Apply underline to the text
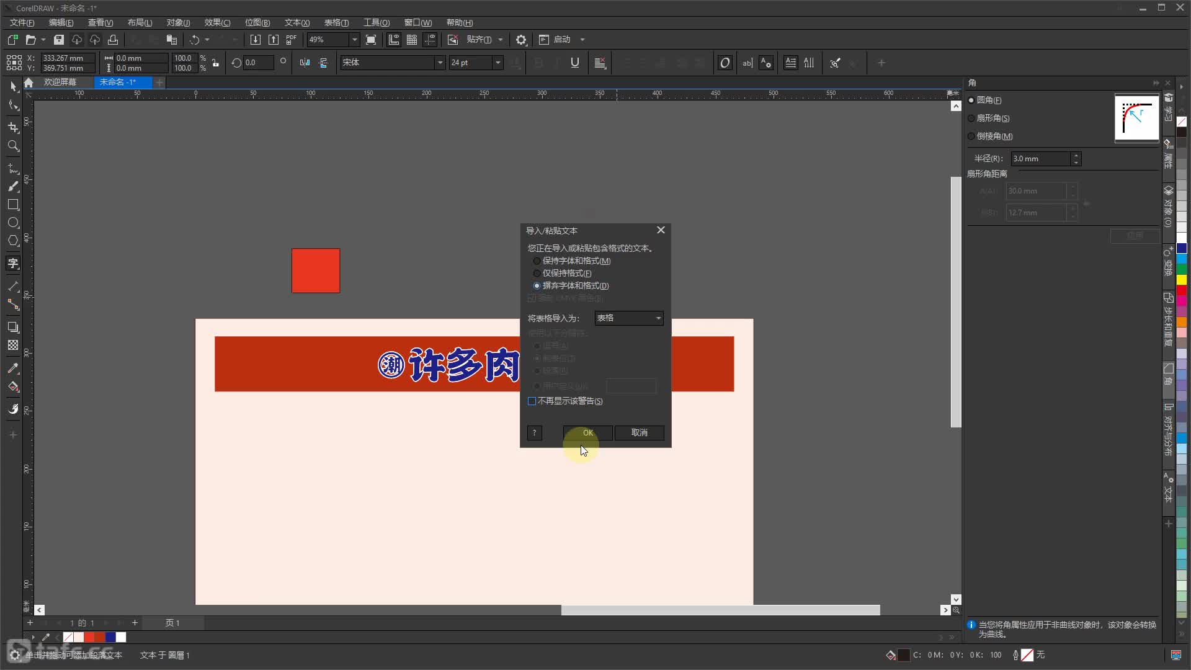Viewport: 1191px width, 670px height. point(575,63)
